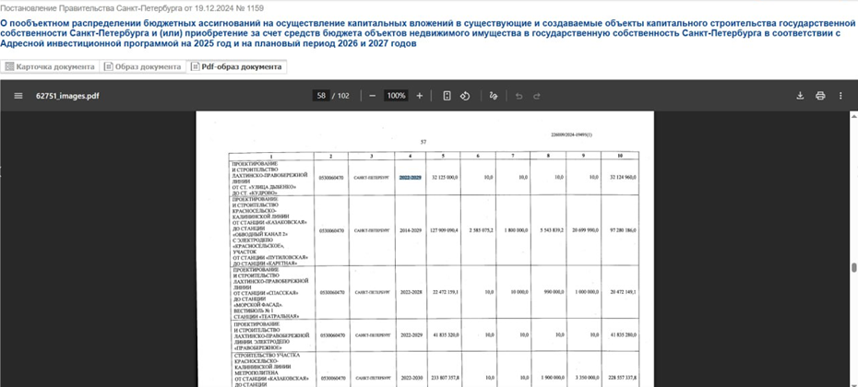This screenshot has height=387, width=858.
Task: Select the Pdf-образ документа tab
Action: coord(237,67)
